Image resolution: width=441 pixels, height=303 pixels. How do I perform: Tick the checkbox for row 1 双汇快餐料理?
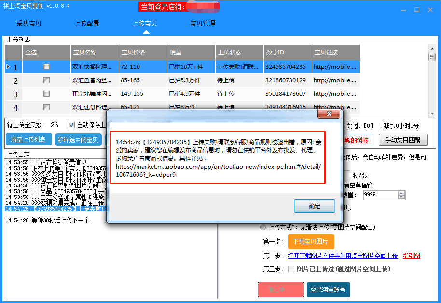[46, 67]
